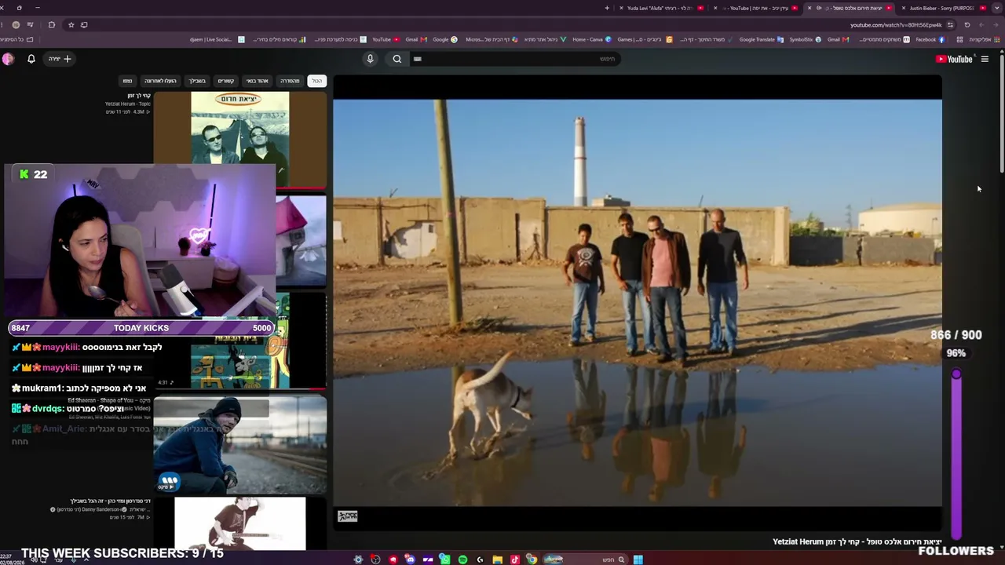Open the Google bookmark in bookmarks bar
Screen dimensions: 1005x565
coord(444,39)
